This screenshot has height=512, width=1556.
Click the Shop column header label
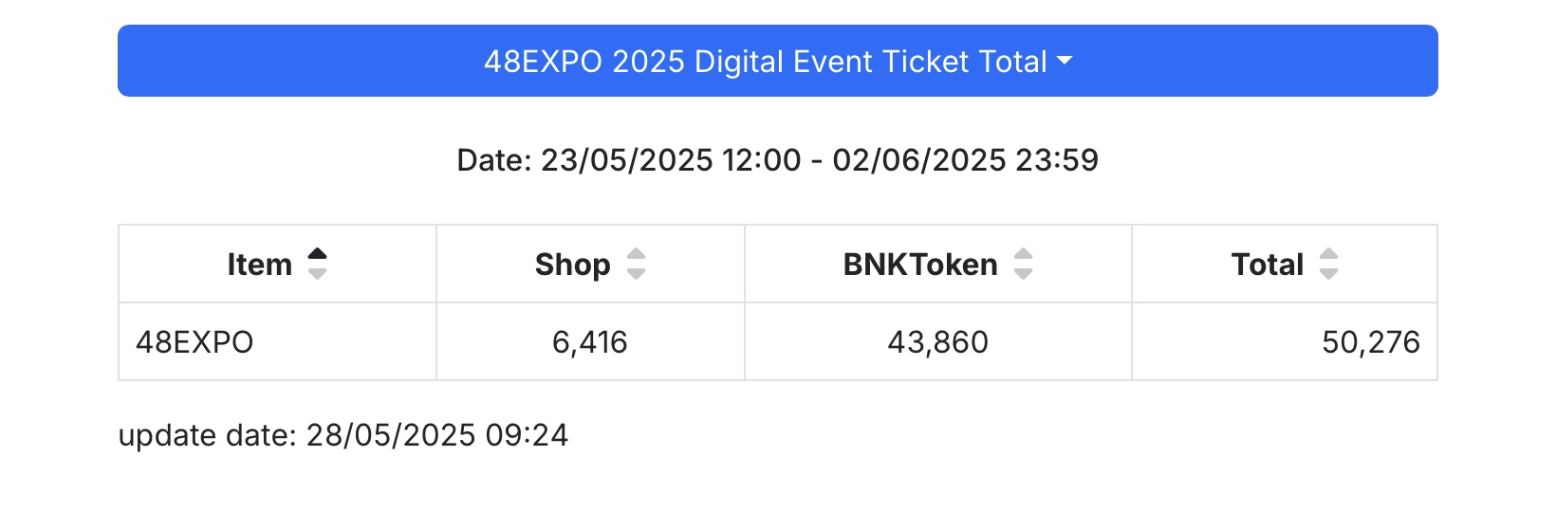pyautogui.click(x=573, y=265)
